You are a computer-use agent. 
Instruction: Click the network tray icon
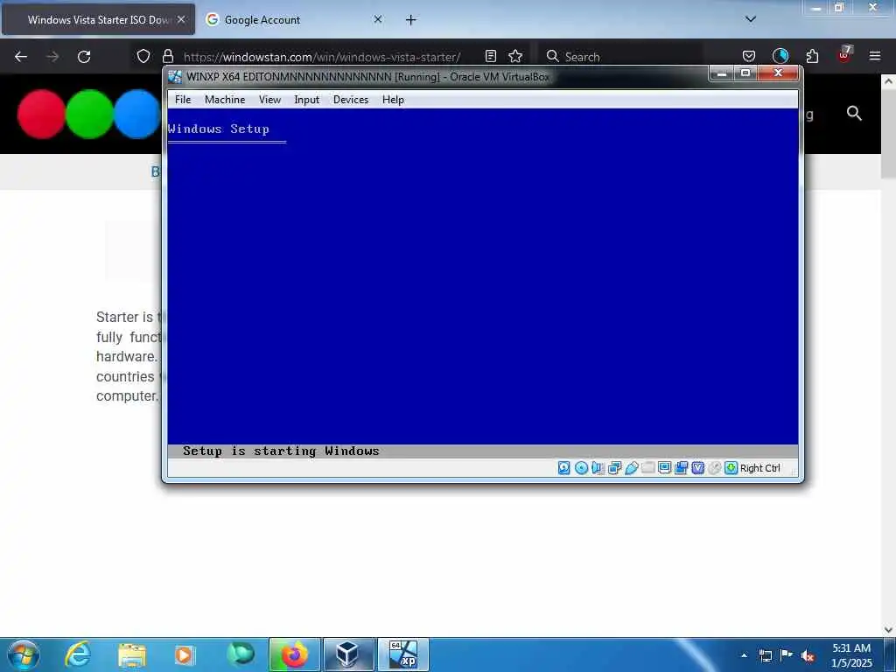click(x=765, y=655)
